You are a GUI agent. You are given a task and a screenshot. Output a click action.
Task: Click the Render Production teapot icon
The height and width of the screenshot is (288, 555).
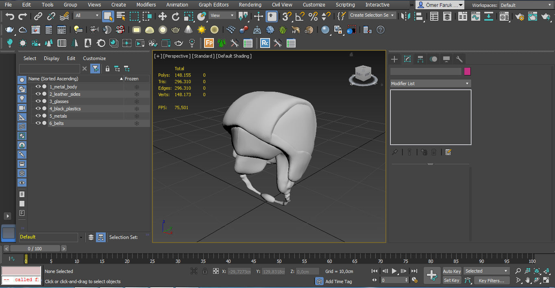(546, 17)
